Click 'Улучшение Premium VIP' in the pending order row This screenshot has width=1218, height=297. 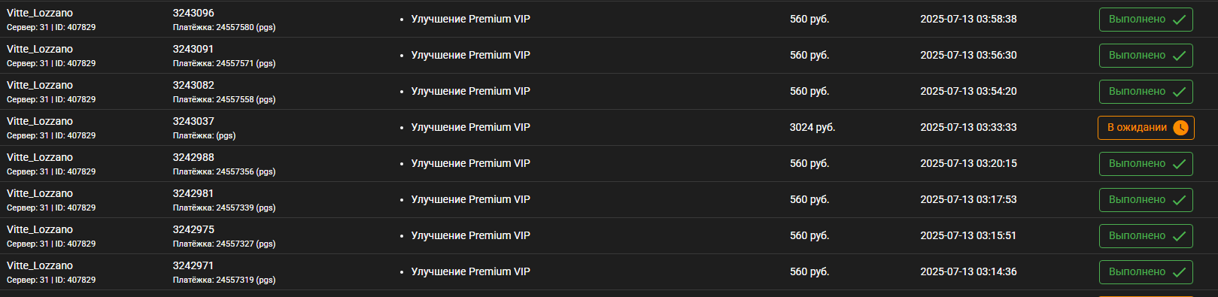[470, 127]
